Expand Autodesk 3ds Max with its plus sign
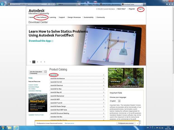Viewport: 174px width, 130px height. [x=103, y=117]
